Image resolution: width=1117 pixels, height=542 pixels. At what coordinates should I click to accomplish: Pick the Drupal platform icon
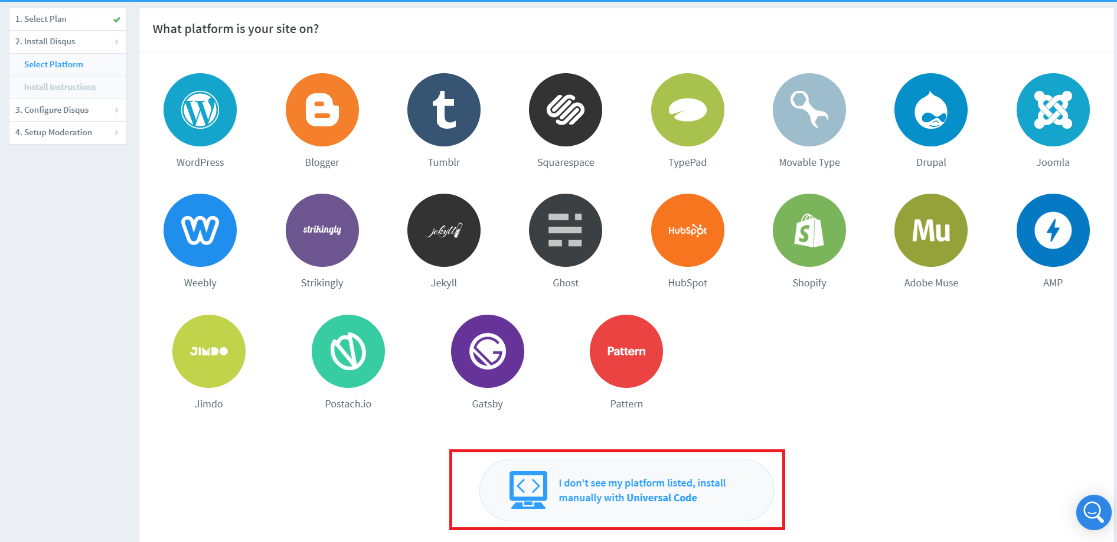(931, 110)
